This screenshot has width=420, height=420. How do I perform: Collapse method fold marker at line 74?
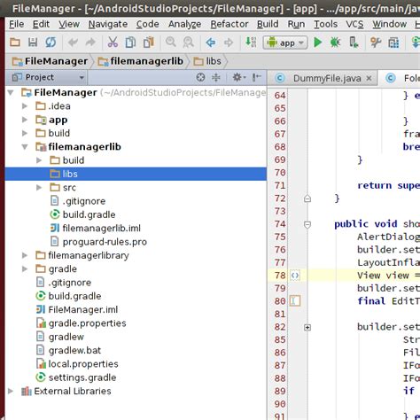pyautogui.click(x=307, y=224)
